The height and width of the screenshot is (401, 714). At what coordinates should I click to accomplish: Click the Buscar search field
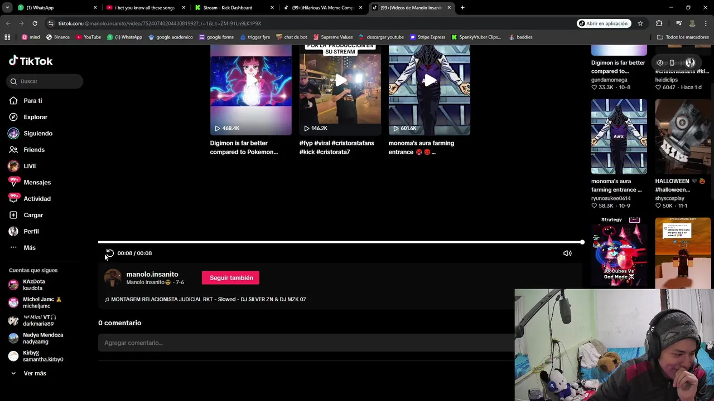[45, 81]
